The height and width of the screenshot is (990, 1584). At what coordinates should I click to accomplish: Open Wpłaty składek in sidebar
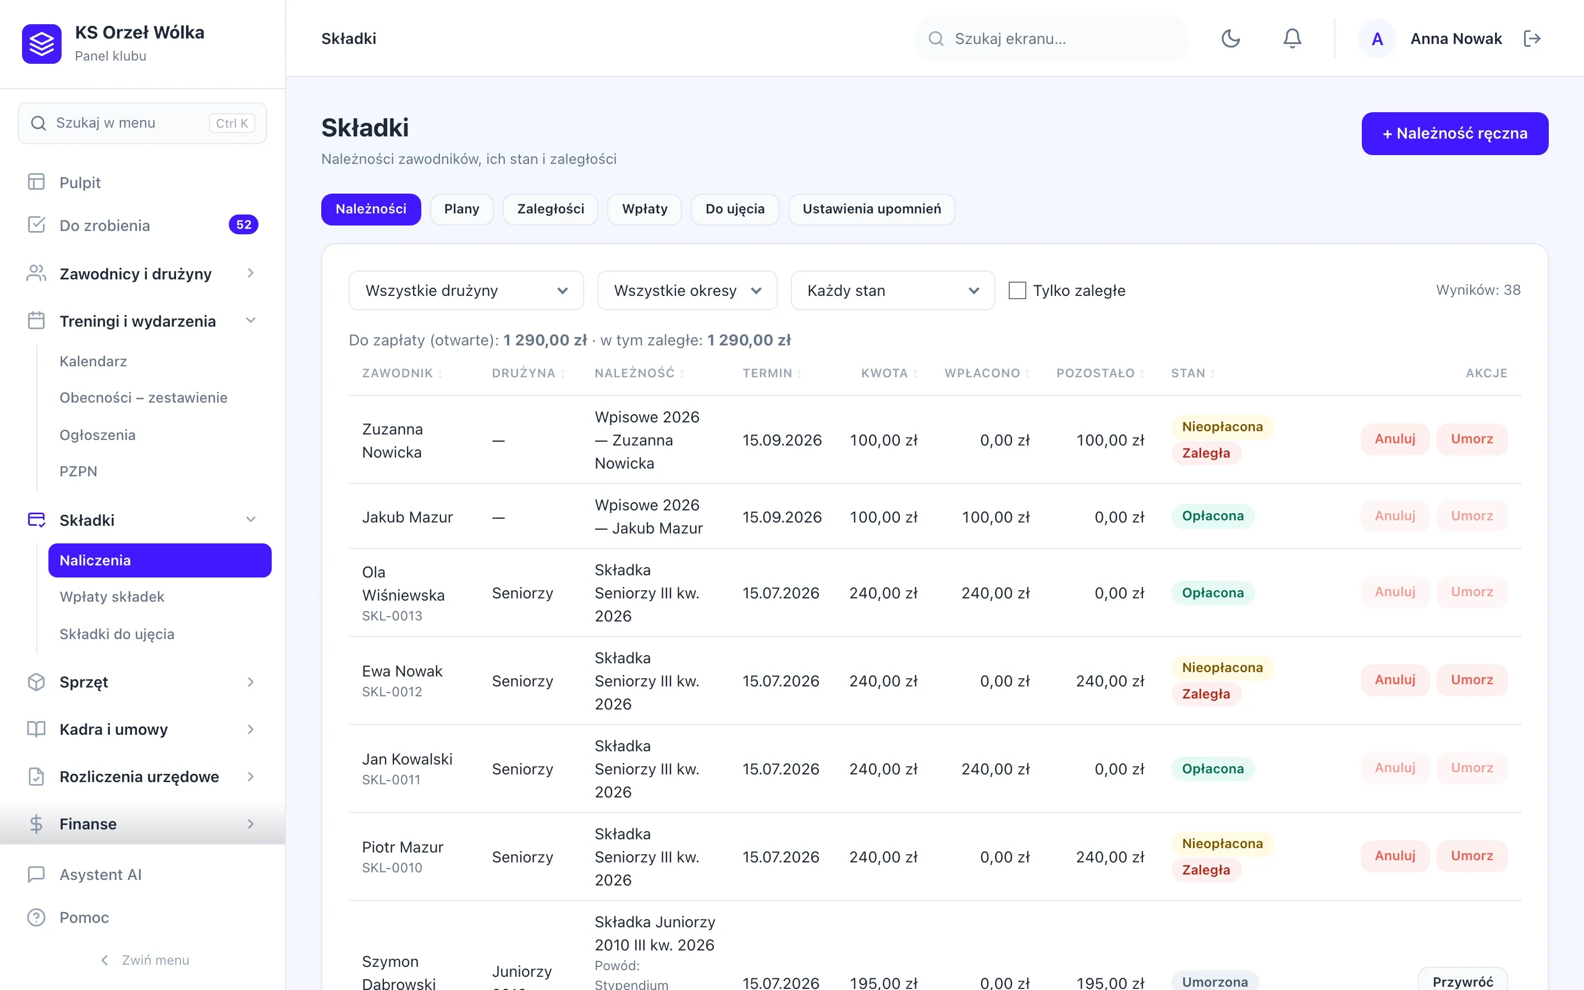pyautogui.click(x=112, y=597)
